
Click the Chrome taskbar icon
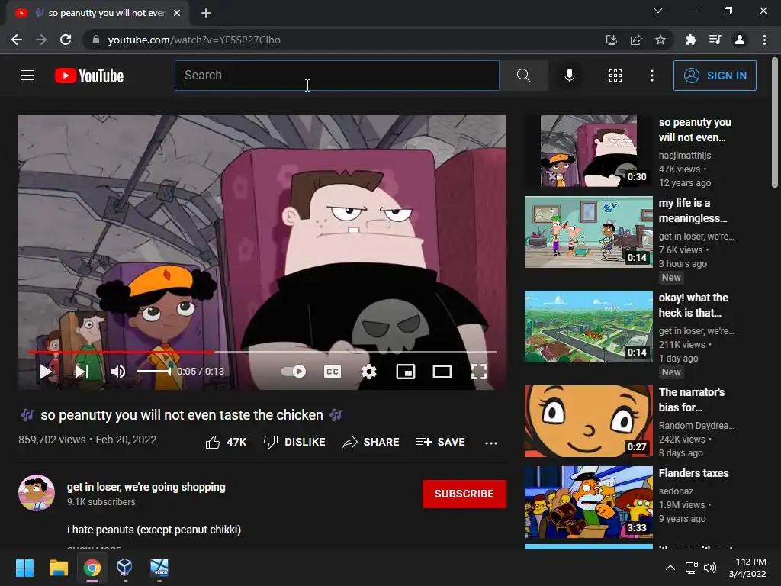[92, 568]
